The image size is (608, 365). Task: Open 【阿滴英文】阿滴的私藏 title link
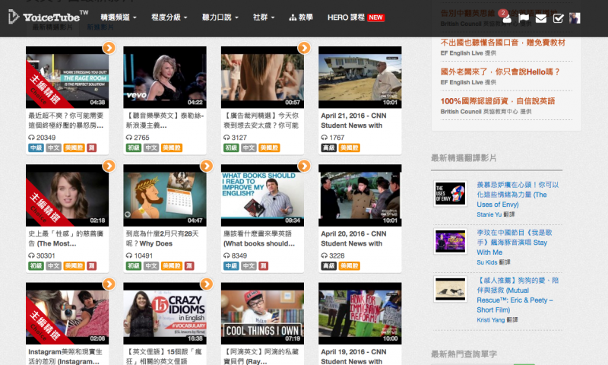tap(261, 357)
